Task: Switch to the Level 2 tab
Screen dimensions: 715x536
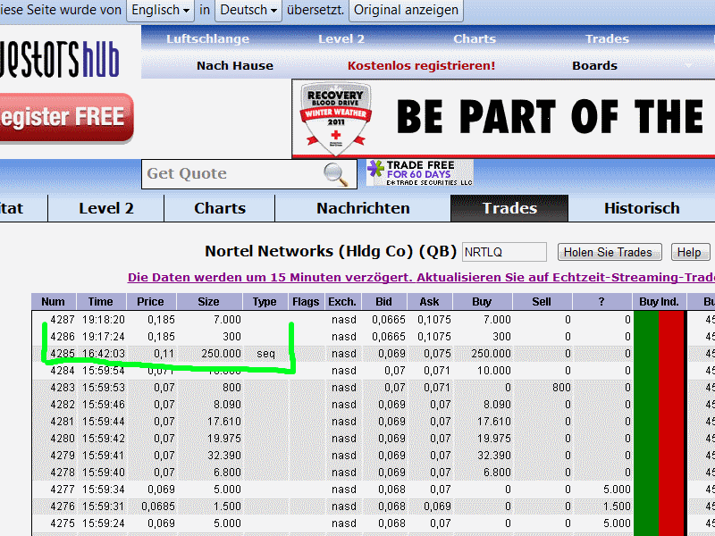Action: coord(106,208)
